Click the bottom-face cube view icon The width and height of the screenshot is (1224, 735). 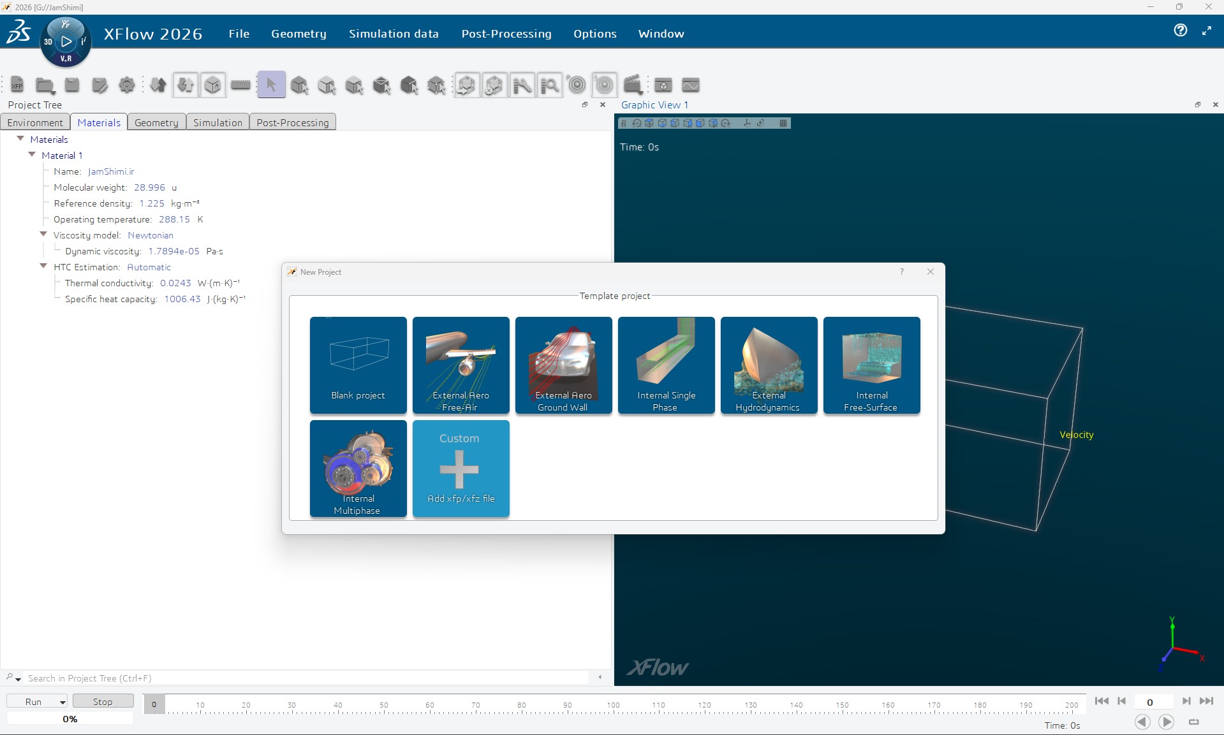662,123
